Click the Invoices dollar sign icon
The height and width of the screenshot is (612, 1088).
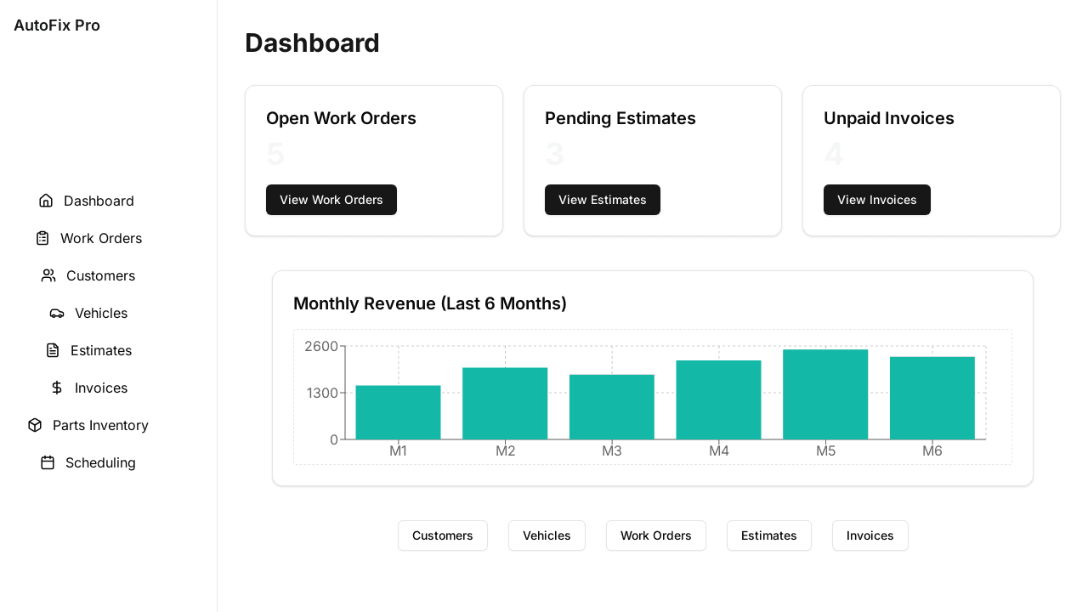[57, 388]
